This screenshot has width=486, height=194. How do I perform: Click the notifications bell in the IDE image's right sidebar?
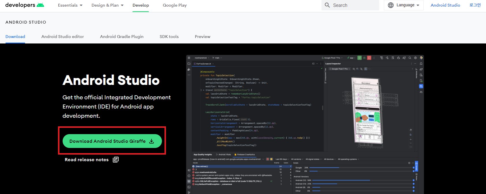coord(421,64)
